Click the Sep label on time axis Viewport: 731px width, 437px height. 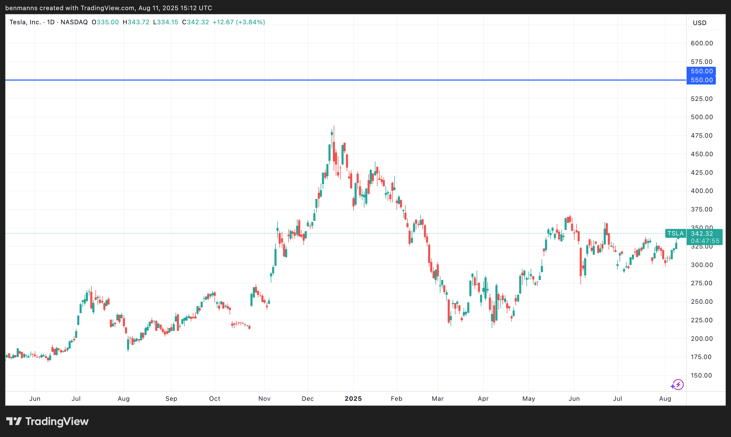[171, 399]
